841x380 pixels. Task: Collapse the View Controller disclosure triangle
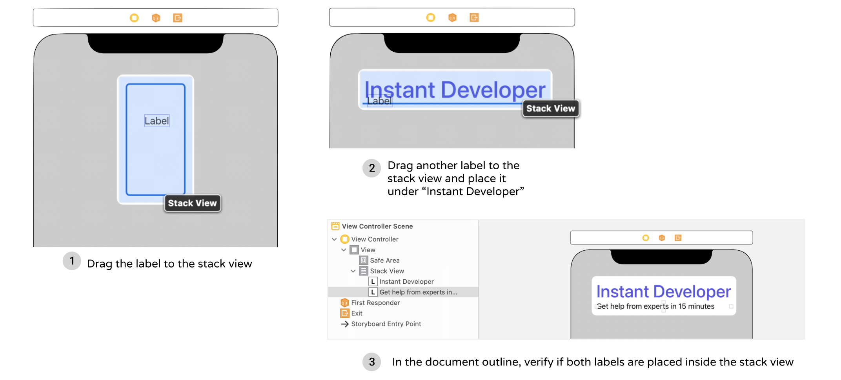(x=334, y=239)
